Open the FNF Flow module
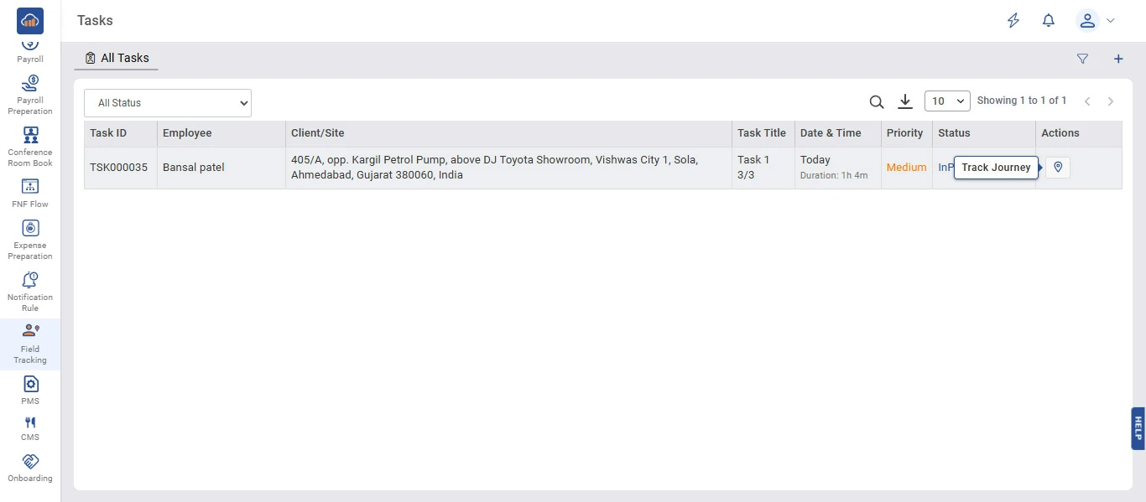This screenshot has height=502, width=1146. (30, 193)
